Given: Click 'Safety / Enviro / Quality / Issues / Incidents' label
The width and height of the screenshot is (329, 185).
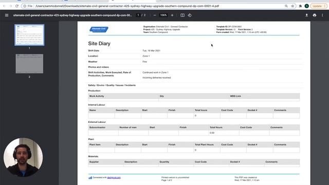Looking at the screenshot, I should [112, 85].
